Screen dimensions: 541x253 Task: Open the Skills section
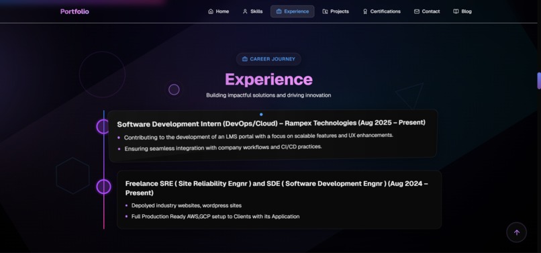click(x=252, y=11)
